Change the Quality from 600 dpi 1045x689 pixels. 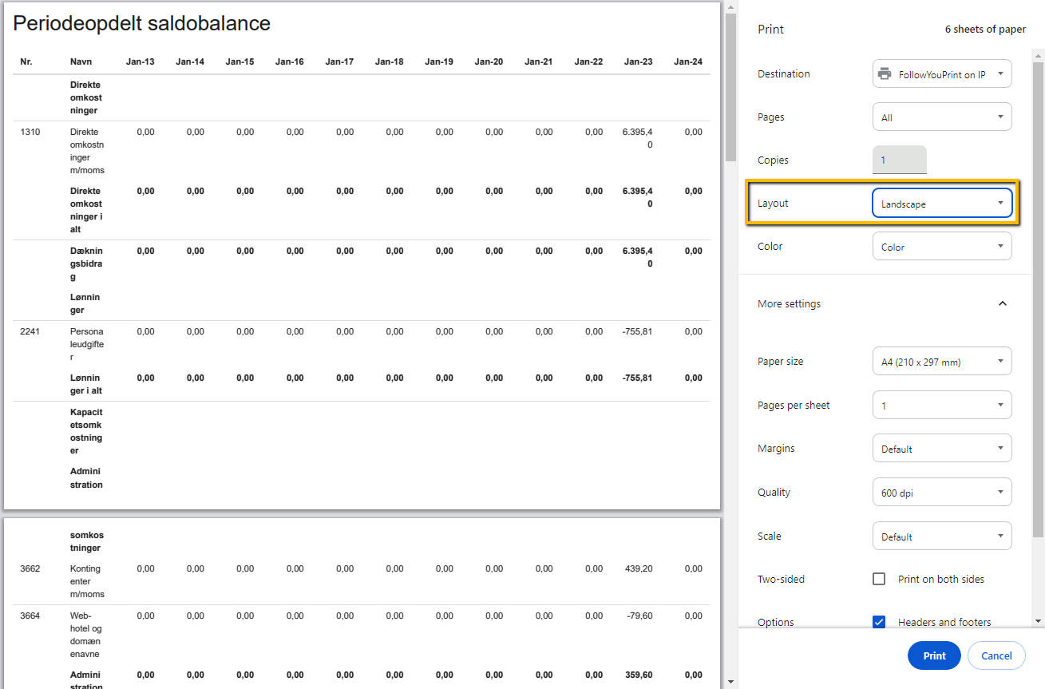(942, 493)
